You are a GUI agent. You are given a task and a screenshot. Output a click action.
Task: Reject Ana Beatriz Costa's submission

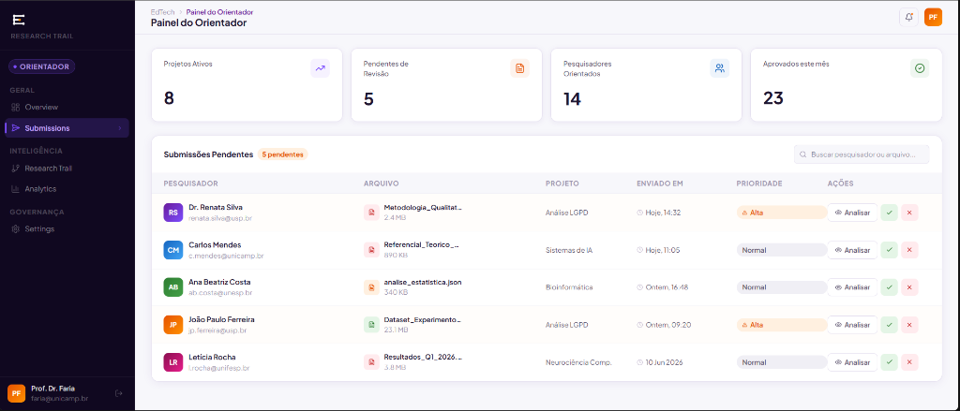tap(909, 287)
